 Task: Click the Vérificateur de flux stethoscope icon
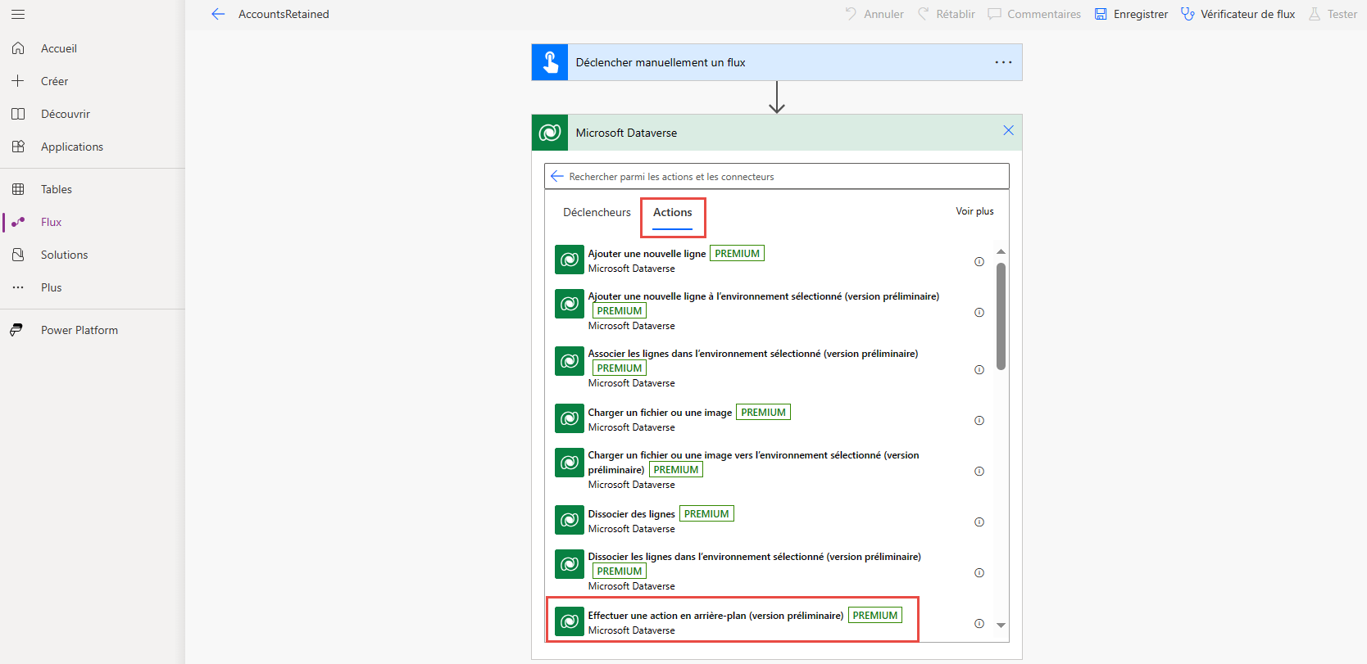coord(1188,14)
